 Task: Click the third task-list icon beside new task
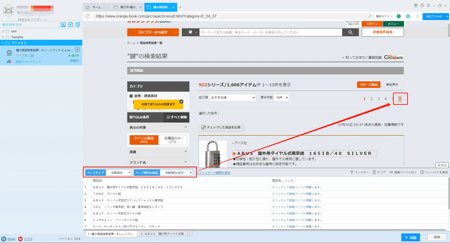point(78,25)
